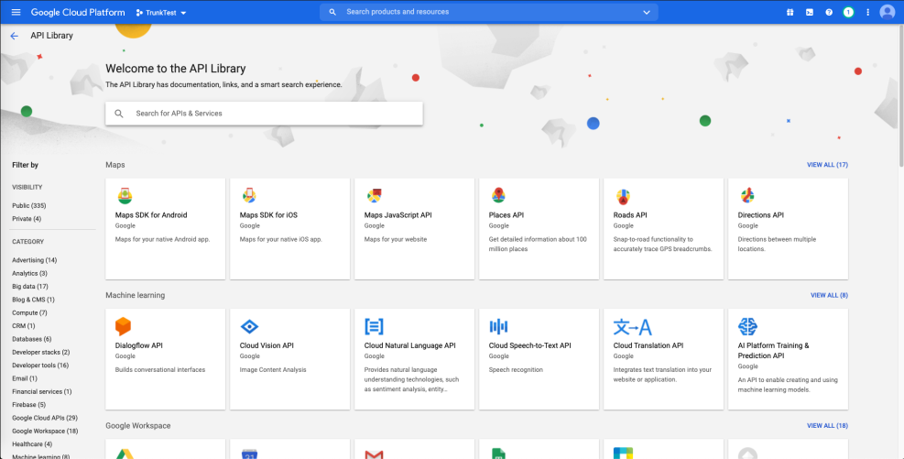This screenshot has width=904, height=459.
Task: Open the Maps SDK for Android title
Action: coord(151,215)
